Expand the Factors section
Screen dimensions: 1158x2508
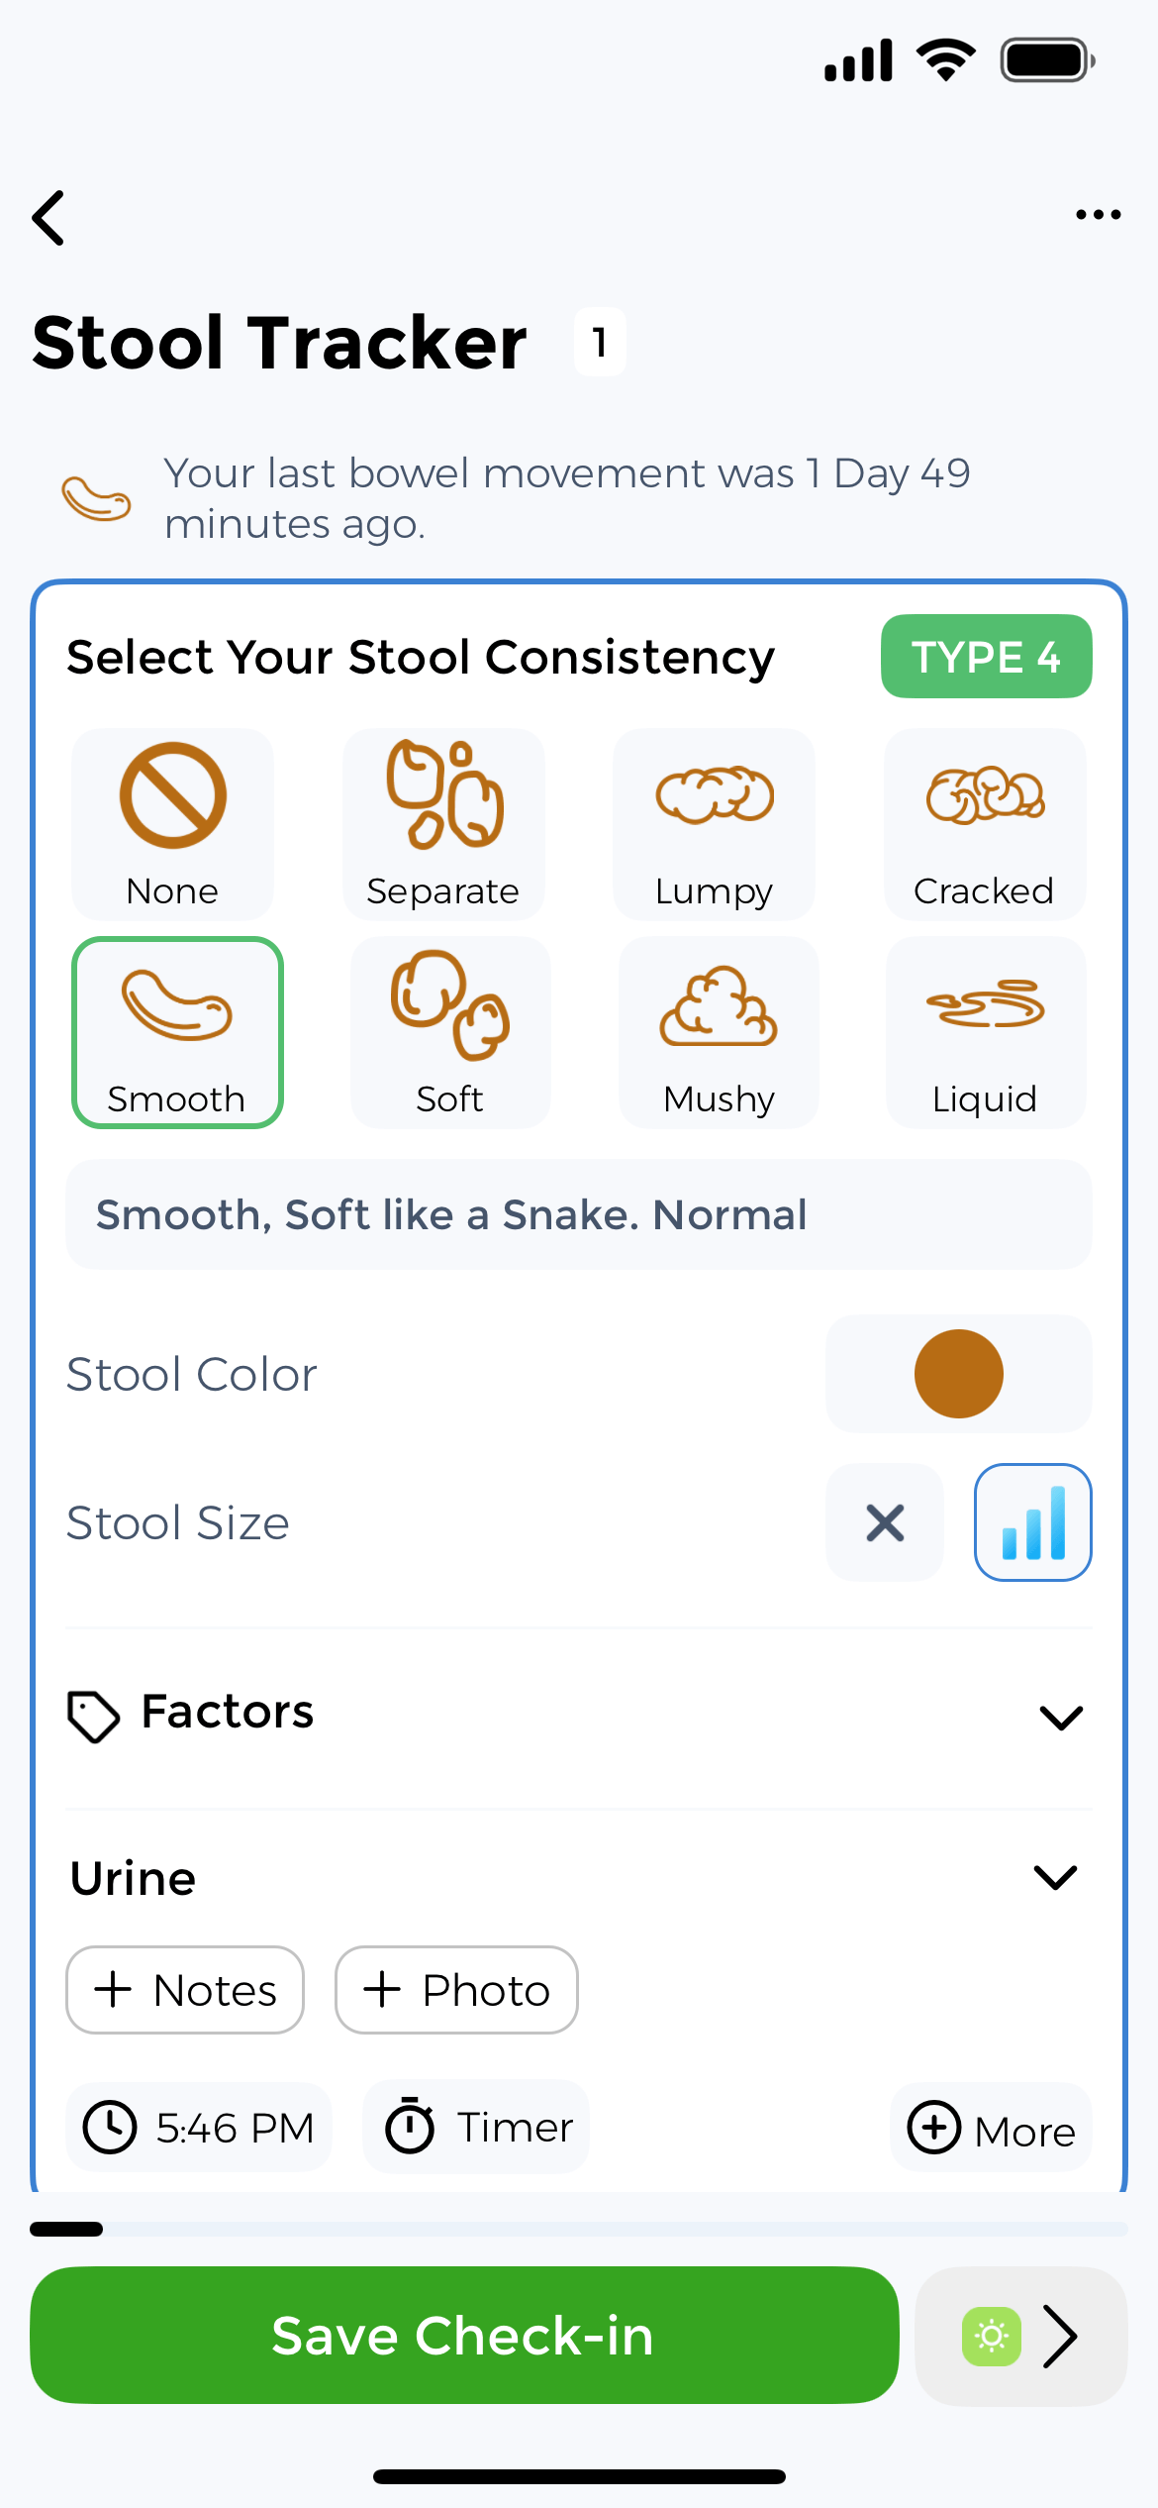coord(1061,1716)
